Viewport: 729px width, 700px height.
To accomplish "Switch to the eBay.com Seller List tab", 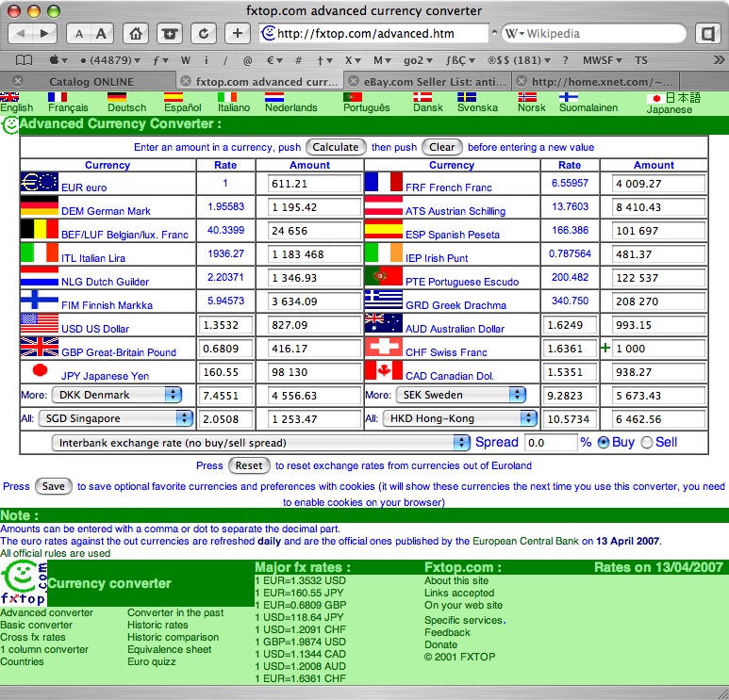I will (434, 82).
